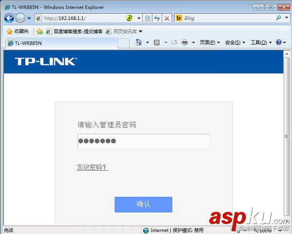The height and width of the screenshot is (234, 292).
Task: Click the administrator password input field
Action: click(x=144, y=141)
